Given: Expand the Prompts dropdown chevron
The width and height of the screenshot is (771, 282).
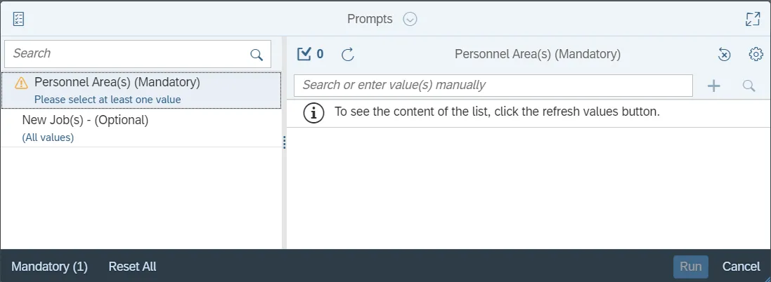Looking at the screenshot, I should (410, 19).
